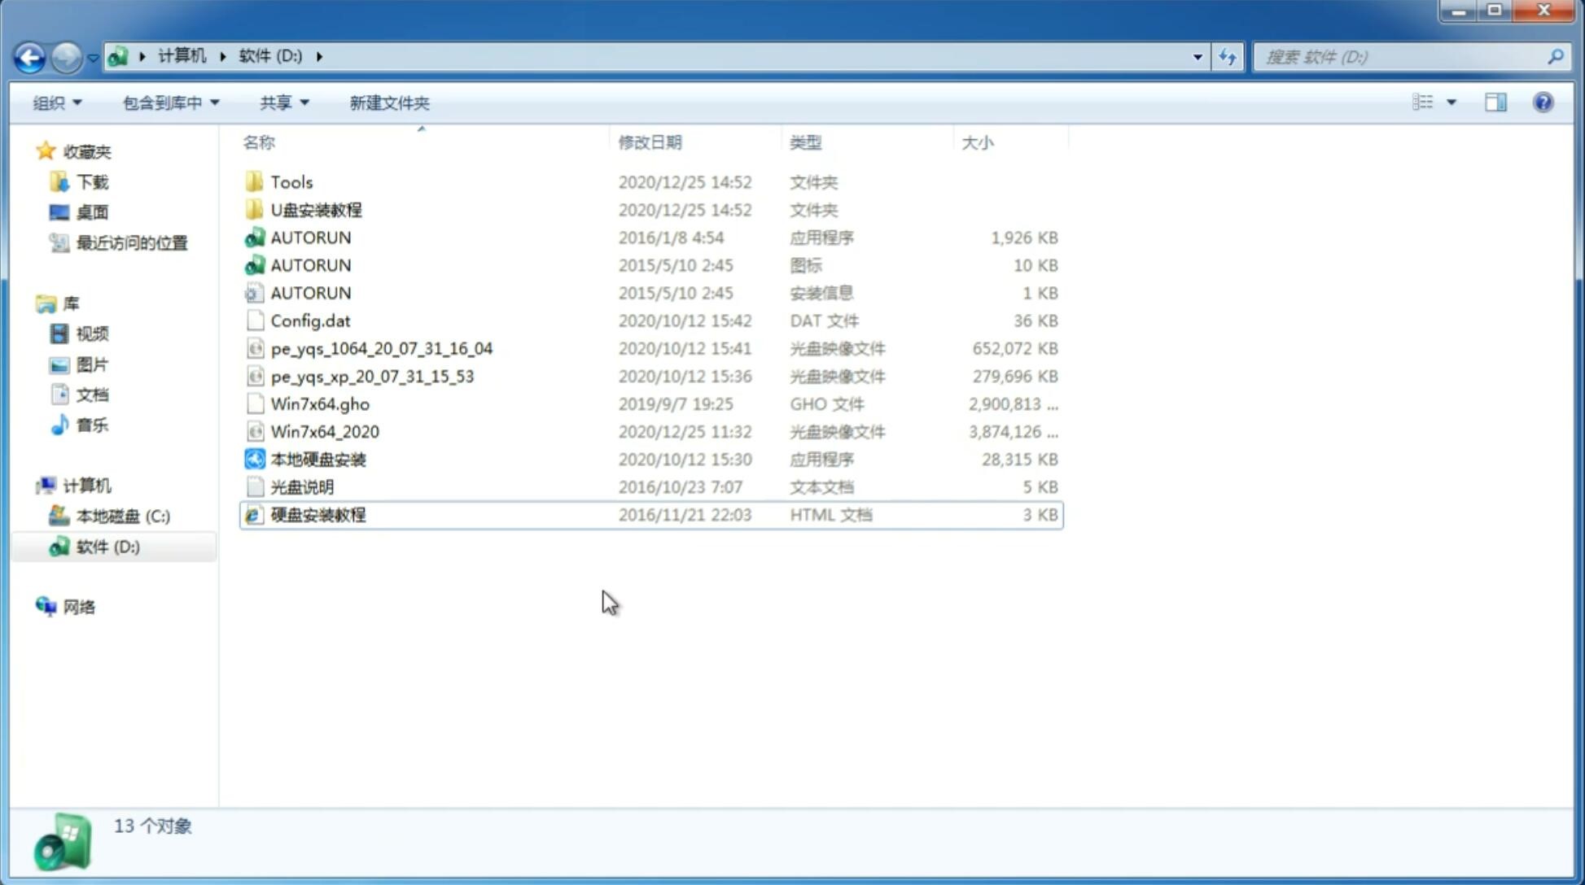Click 包含到库中 button
The image size is (1585, 885).
[x=169, y=102]
